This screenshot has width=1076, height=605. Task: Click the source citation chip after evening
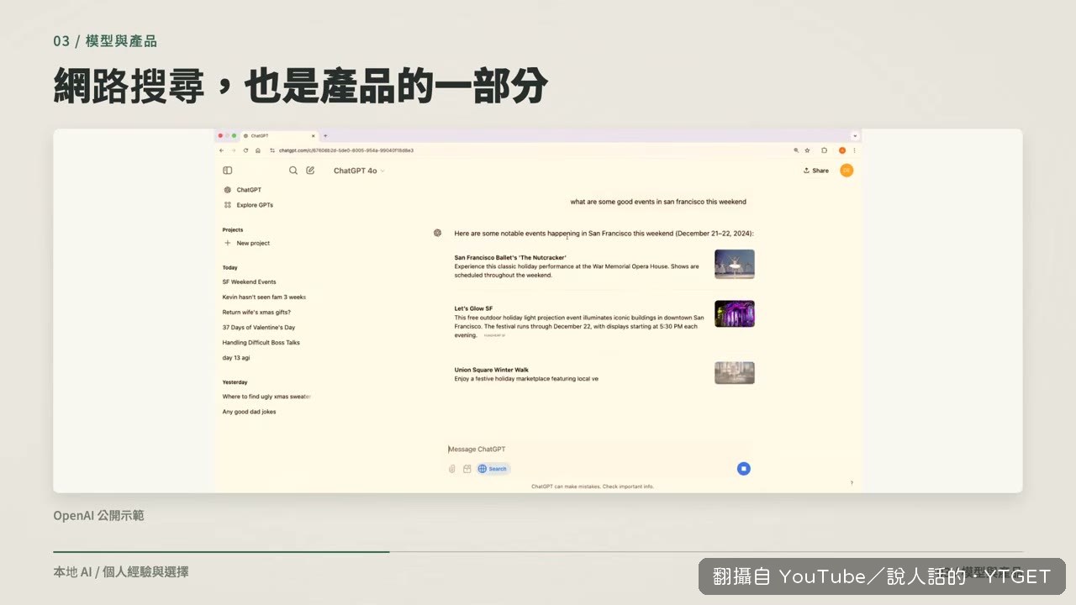[494, 335]
